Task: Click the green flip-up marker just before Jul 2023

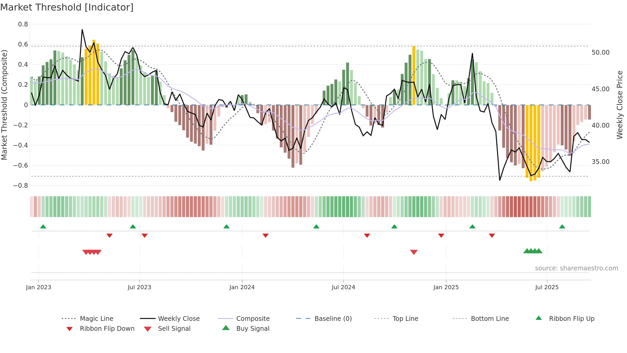Action: click(x=133, y=226)
